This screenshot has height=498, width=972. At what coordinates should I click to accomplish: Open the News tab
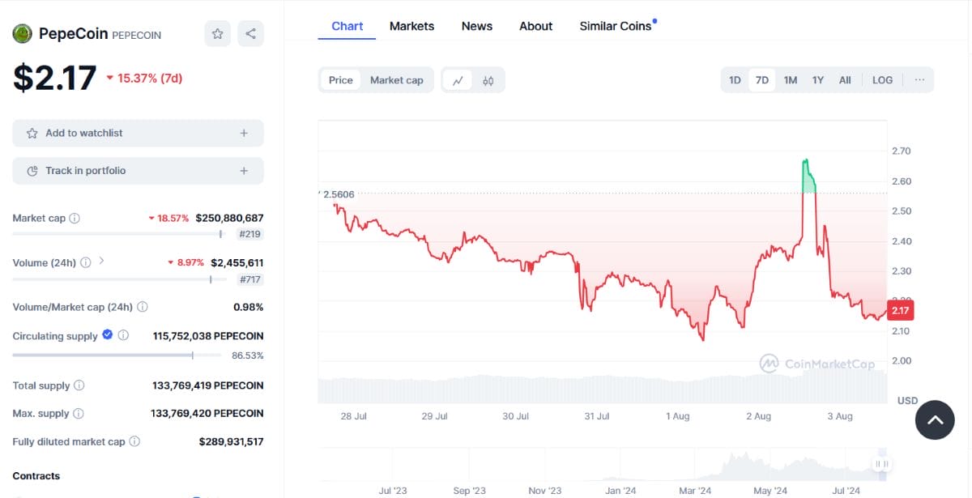[477, 26]
